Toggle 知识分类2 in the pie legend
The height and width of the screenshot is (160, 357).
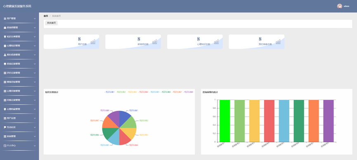pos(121,92)
